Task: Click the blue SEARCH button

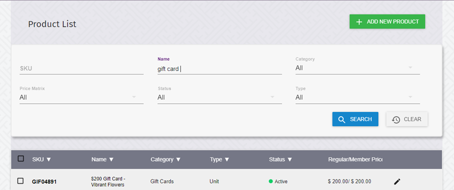Action: 355,120
